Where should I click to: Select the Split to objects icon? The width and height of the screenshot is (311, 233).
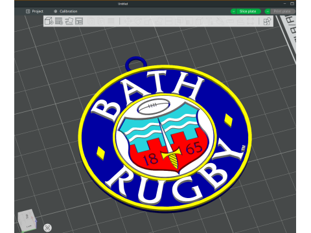(91, 21)
